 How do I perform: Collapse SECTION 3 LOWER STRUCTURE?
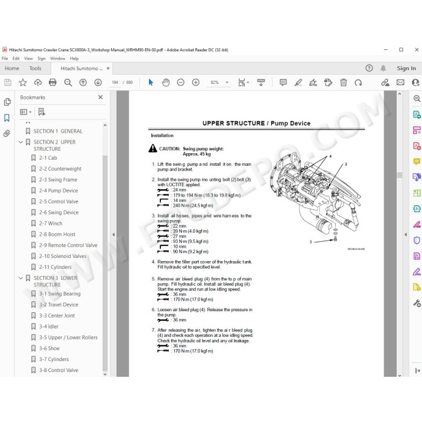[x=20, y=278]
